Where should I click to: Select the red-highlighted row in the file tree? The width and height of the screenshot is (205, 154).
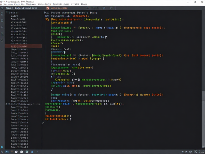23,46
